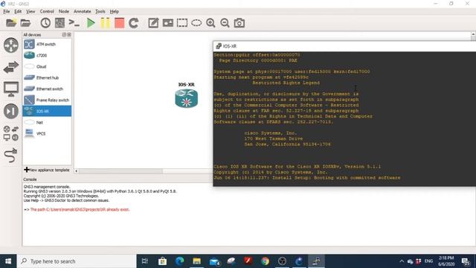Select the add a link cable tool
Viewport: 476px width, 268px height.
pyautogui.click(x=11, y=156)
